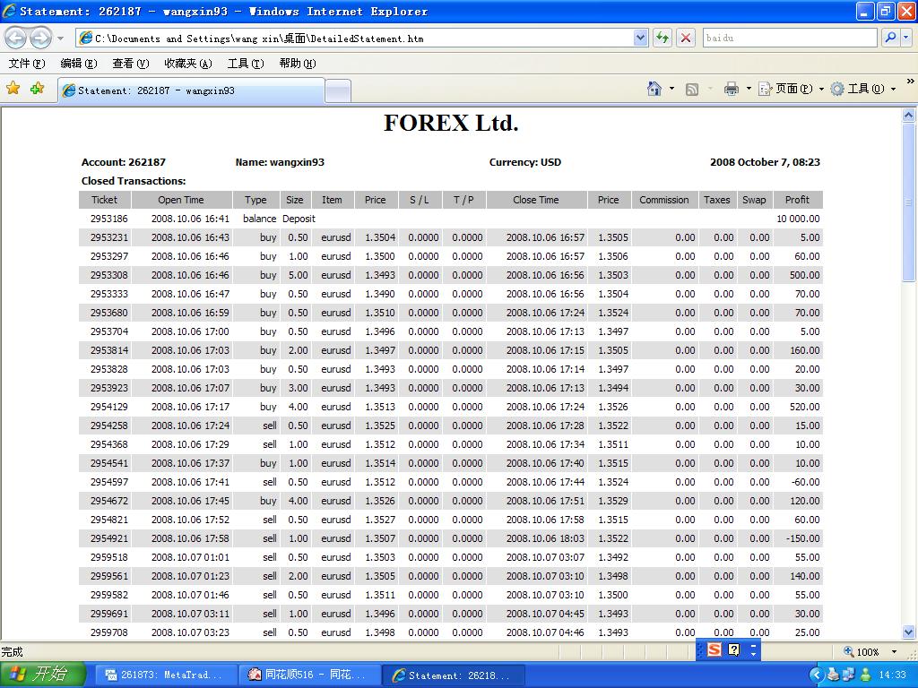Click the search magnifier button
918x688 pixels.
coord(890,38)
